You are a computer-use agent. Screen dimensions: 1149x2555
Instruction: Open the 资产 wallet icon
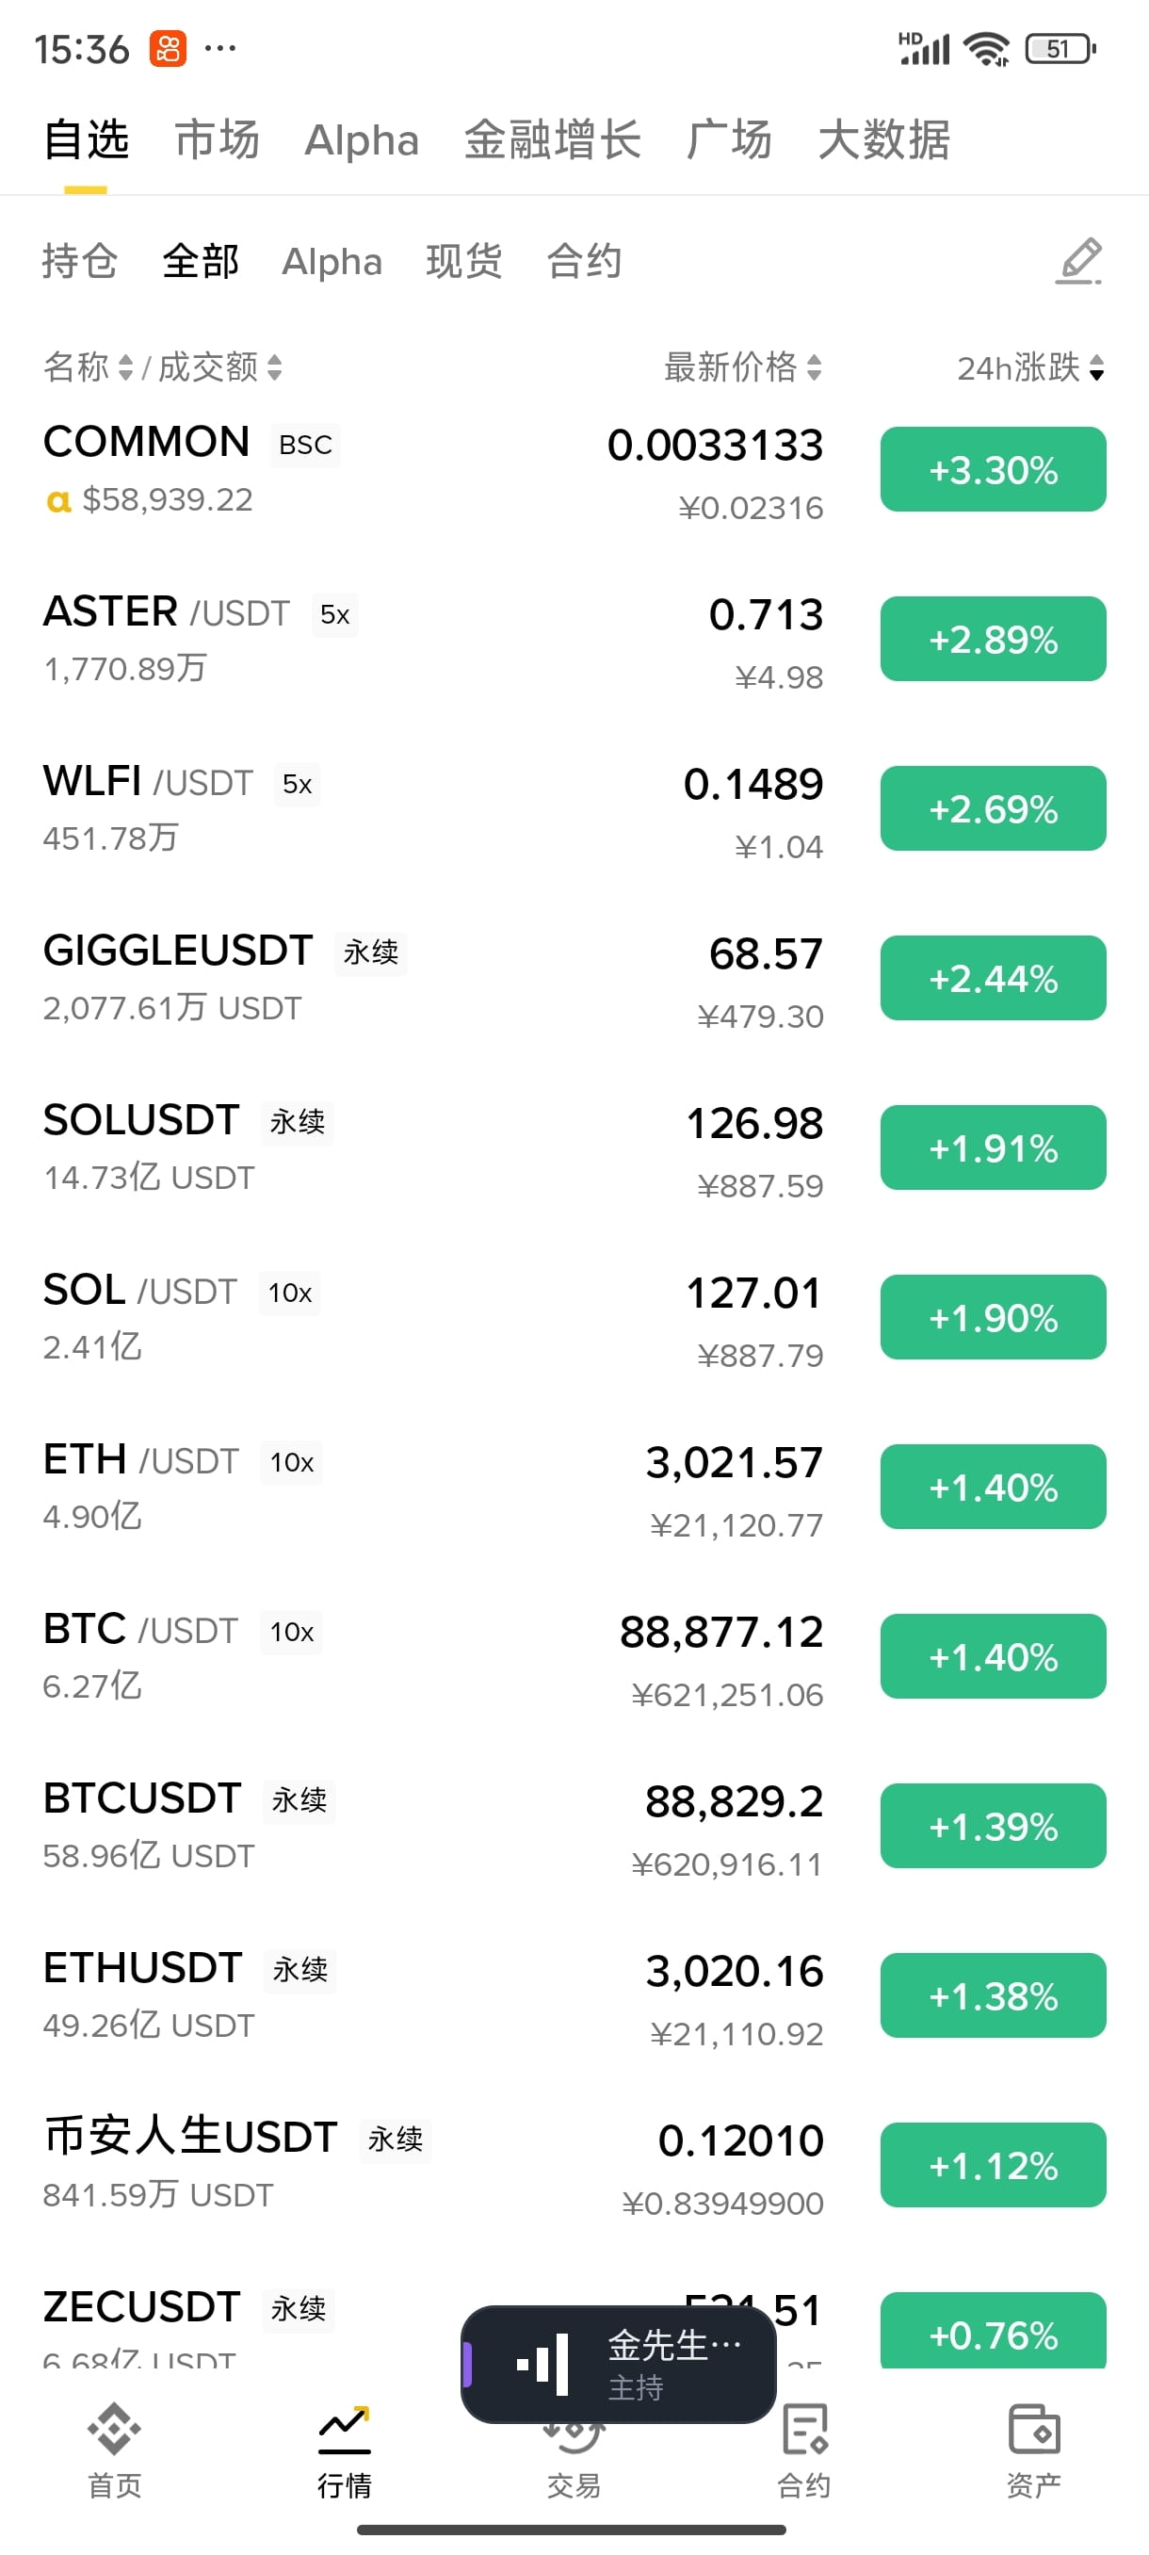(1033, 2430)
